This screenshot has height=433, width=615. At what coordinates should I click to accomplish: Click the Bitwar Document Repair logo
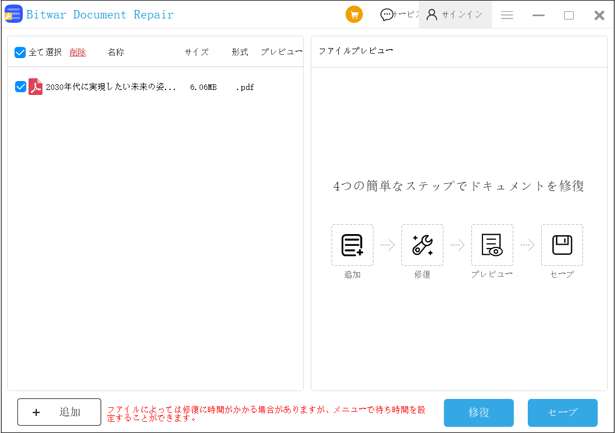pyautogui.click(x=13, y=15)
